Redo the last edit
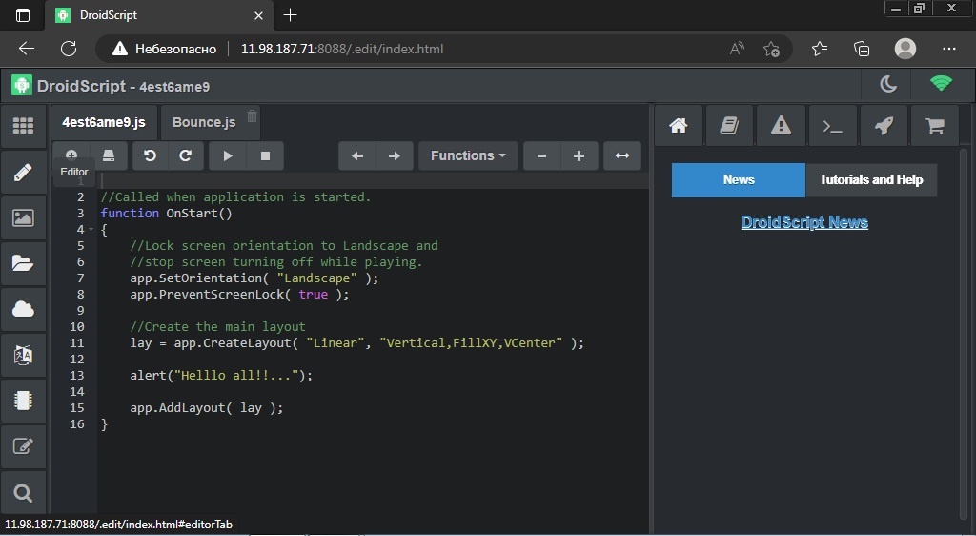This screenshot has width=976, height=536. (186, 155)
